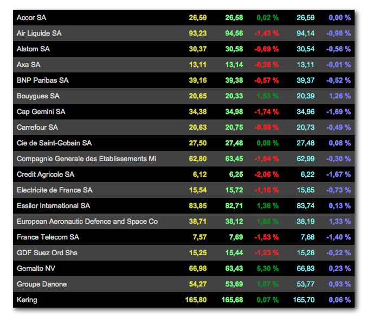The image size is (373, 326).
Task: Click Gemalto purple change 0,23 %
Action: point(340,268)
